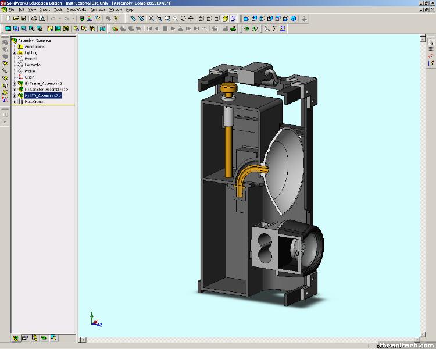This screenshot has width=436, height=349.
Task: Expand the Lighting folder
Action: [x=15, y=53]
